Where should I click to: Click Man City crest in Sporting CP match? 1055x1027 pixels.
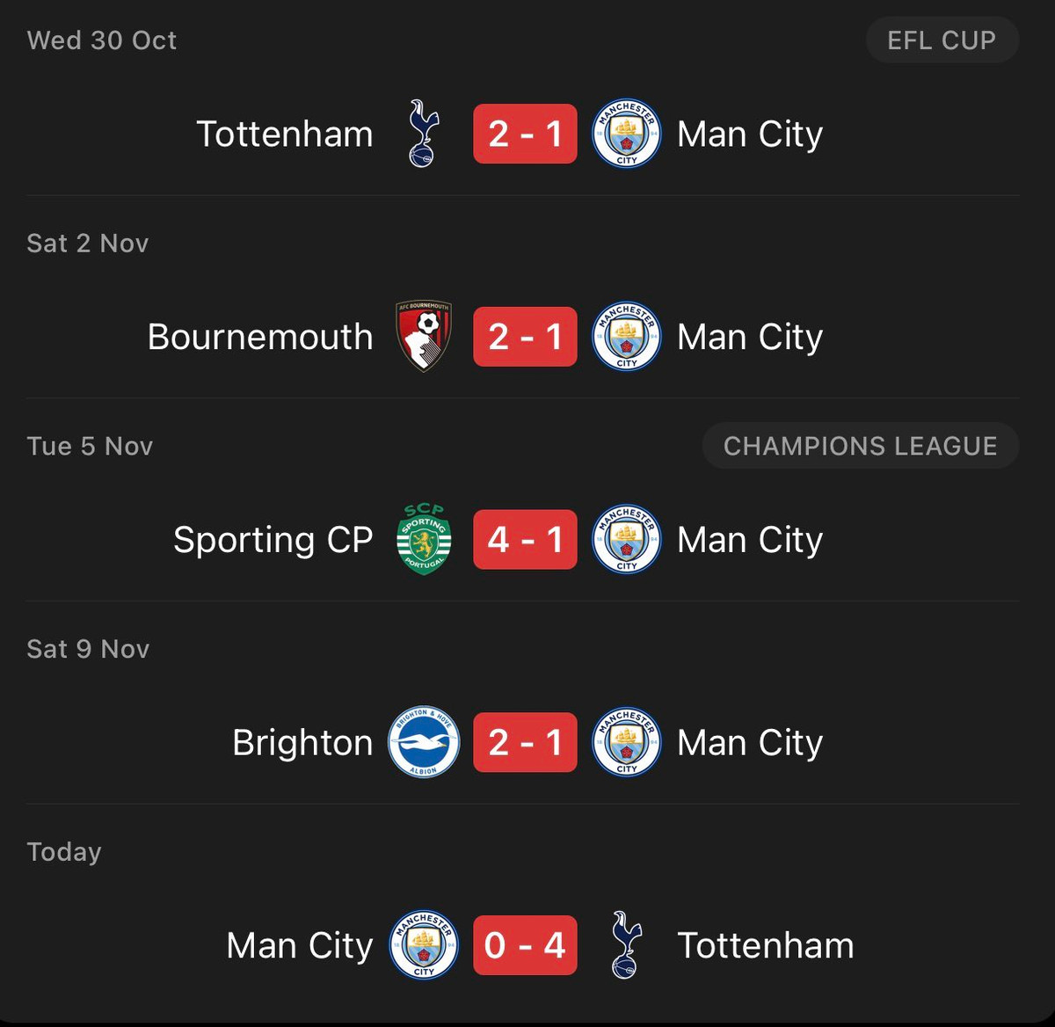[x=626, y=539]
